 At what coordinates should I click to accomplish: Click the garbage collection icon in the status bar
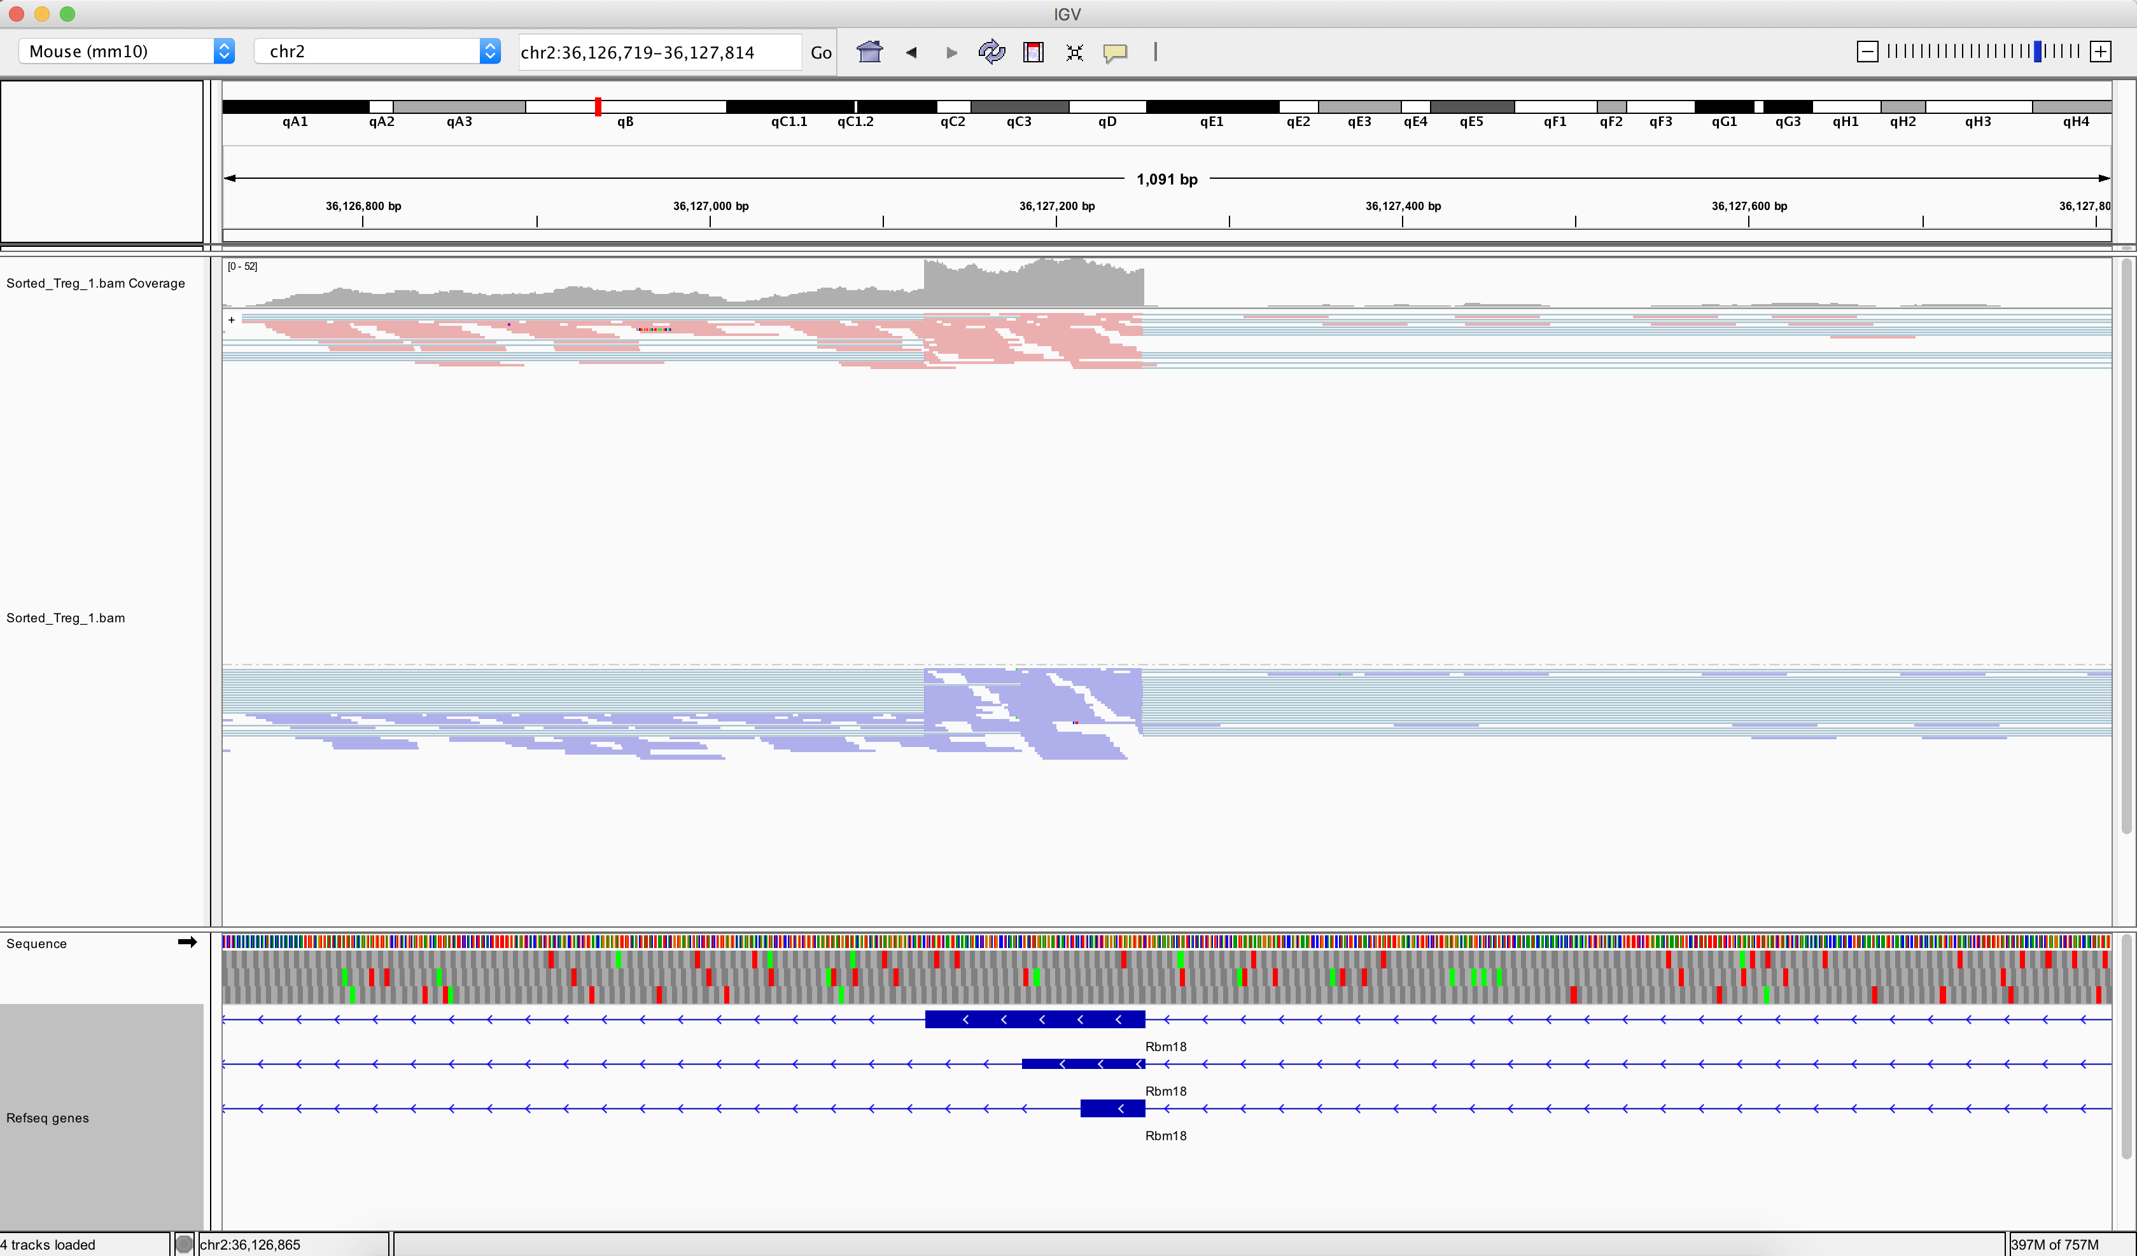(x=184, y=1244)
